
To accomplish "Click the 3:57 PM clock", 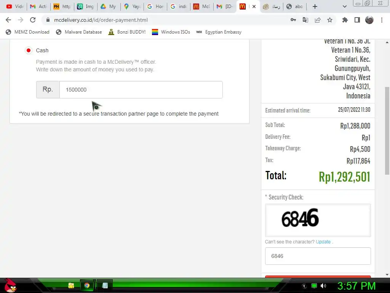I will [356, 286].
